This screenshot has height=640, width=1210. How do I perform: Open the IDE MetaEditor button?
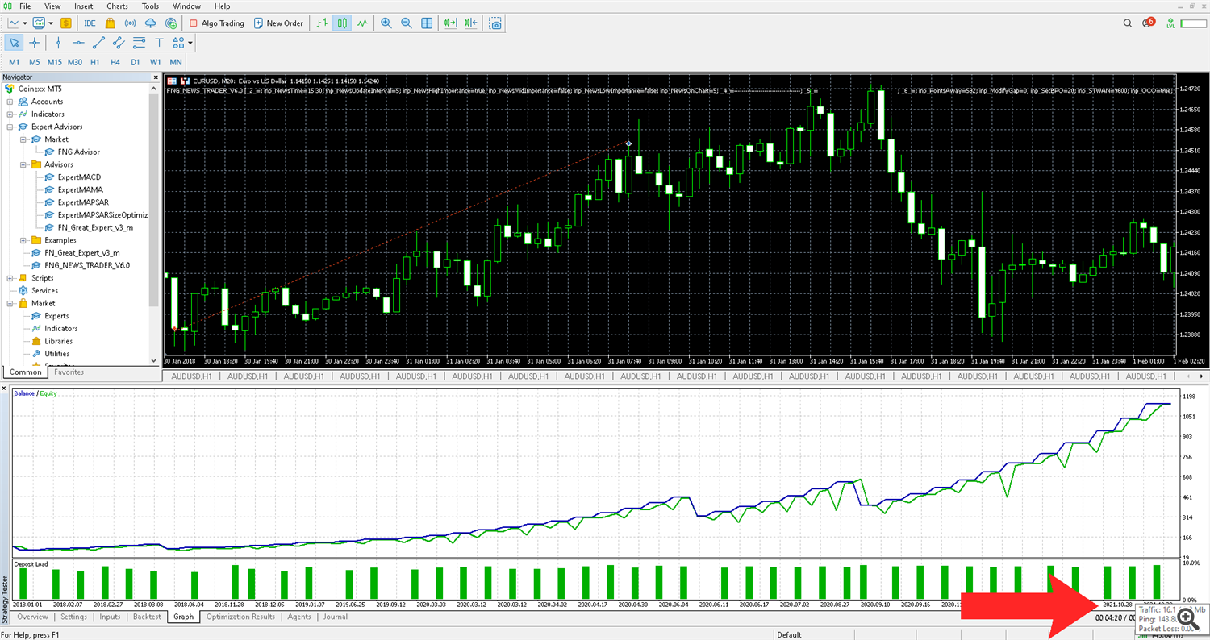pyautogui.click(x=90, y=23)
